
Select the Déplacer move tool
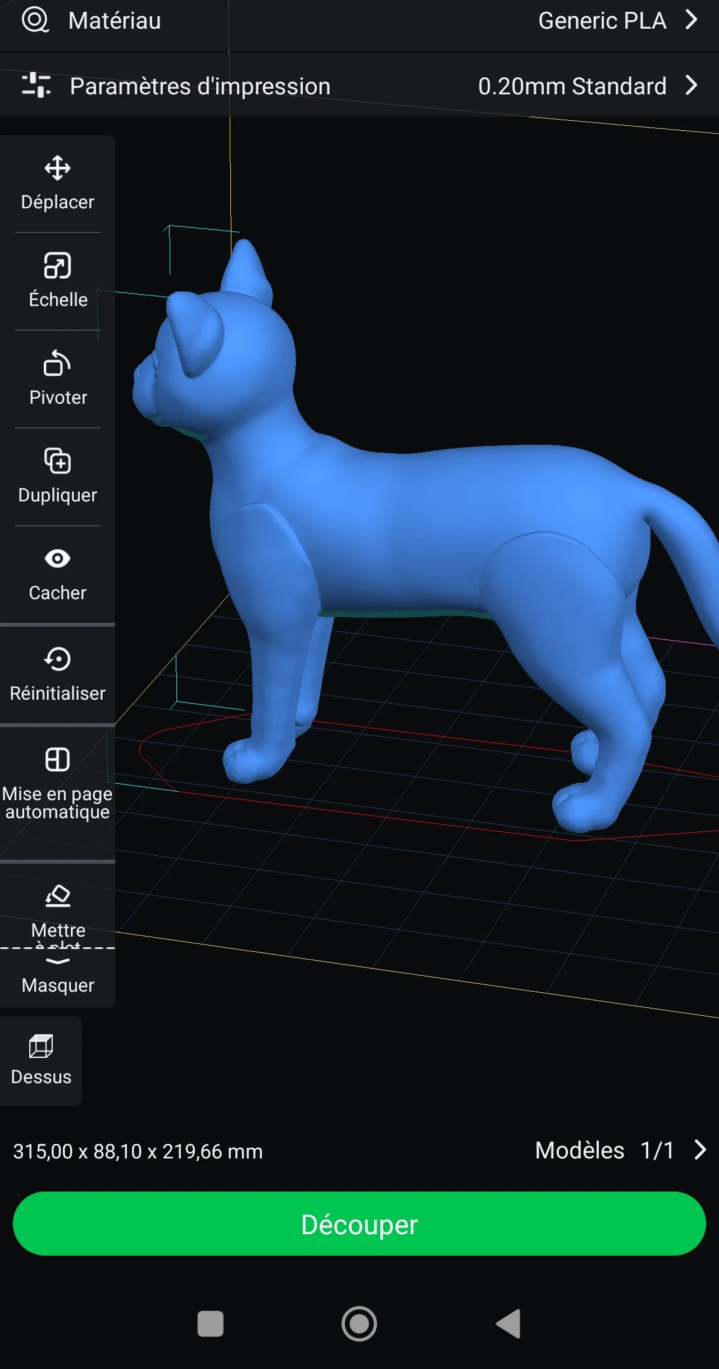(57, 184)
